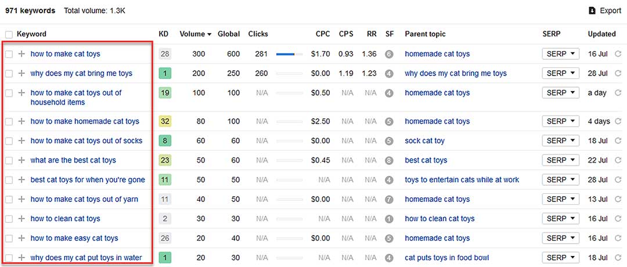The width and height of the screenshot is (627, 267).
Task: Open SERP dropdown for 'how to make cat toys'
Action: [560, 54]
